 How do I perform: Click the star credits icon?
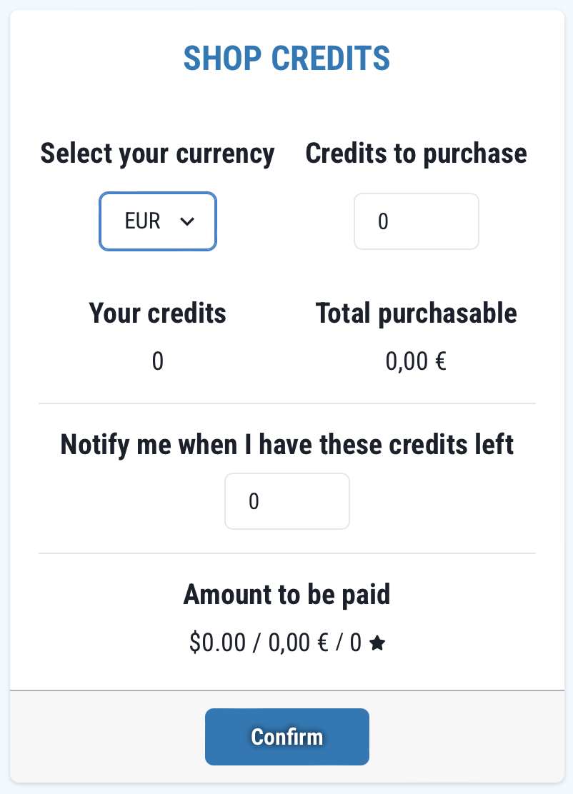[378, 644]
